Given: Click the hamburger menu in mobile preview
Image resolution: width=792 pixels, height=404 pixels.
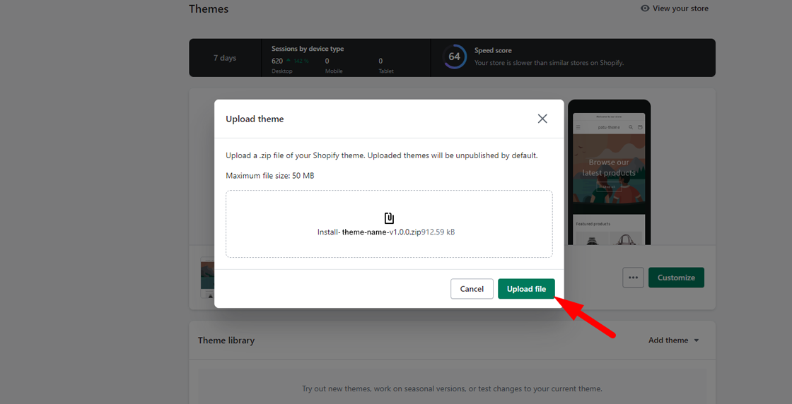Looking at the screenshot, I should (x=578, y=127).
